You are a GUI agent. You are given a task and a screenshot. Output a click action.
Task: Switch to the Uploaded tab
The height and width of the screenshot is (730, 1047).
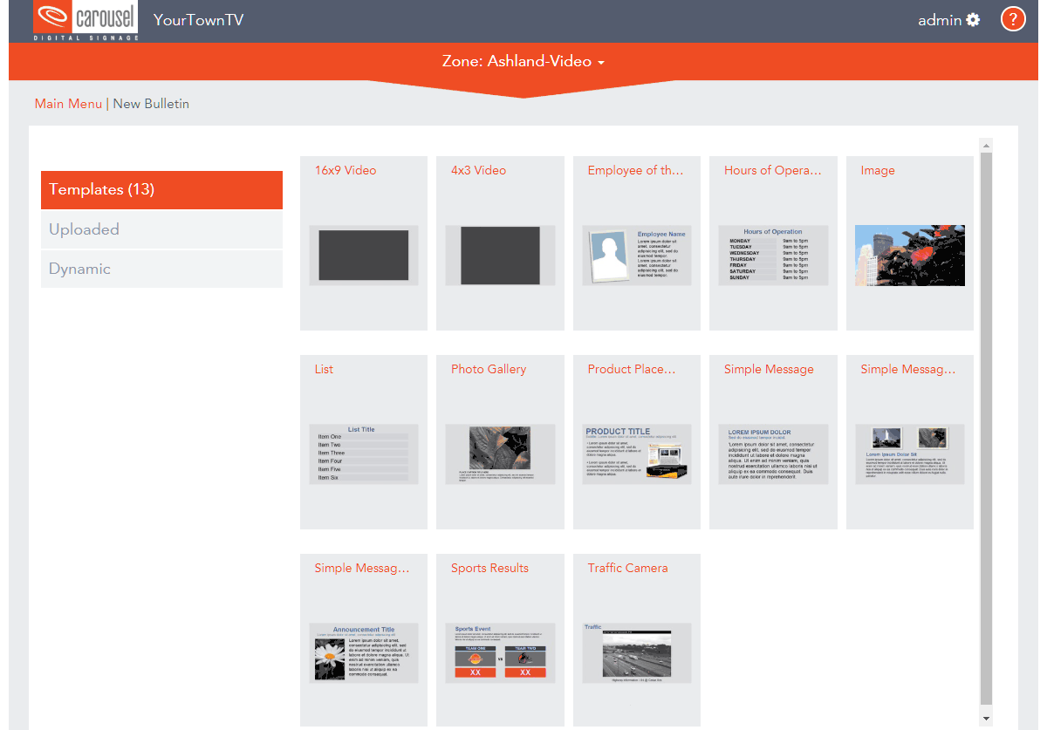click(x=161, y=229)
